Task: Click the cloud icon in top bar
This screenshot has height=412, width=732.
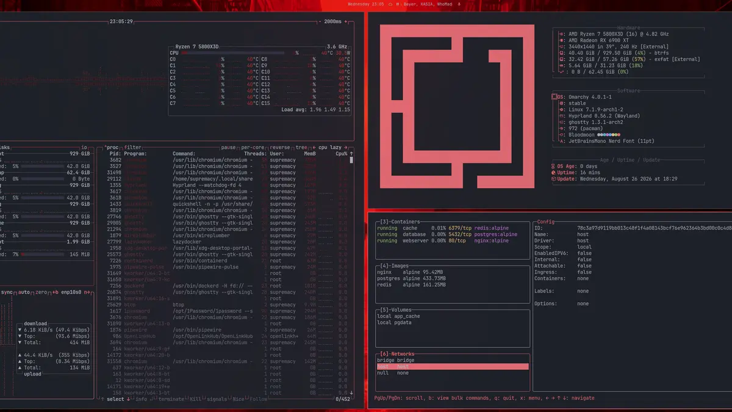Action: point(389,4)
